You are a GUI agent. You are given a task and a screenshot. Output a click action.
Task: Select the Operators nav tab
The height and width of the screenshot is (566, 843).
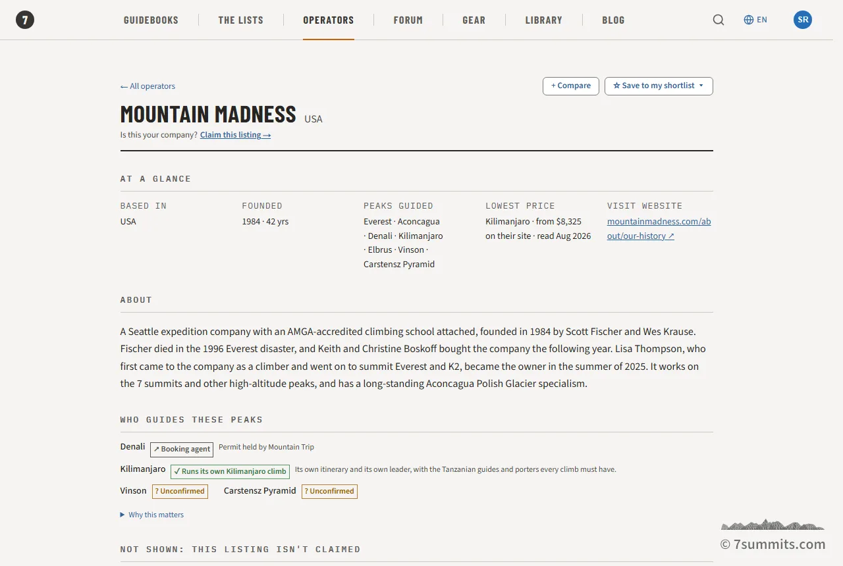coord(329,20)
